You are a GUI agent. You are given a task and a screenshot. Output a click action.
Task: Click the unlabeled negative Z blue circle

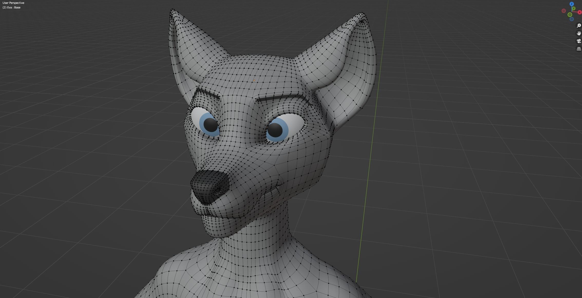[572, 19]
